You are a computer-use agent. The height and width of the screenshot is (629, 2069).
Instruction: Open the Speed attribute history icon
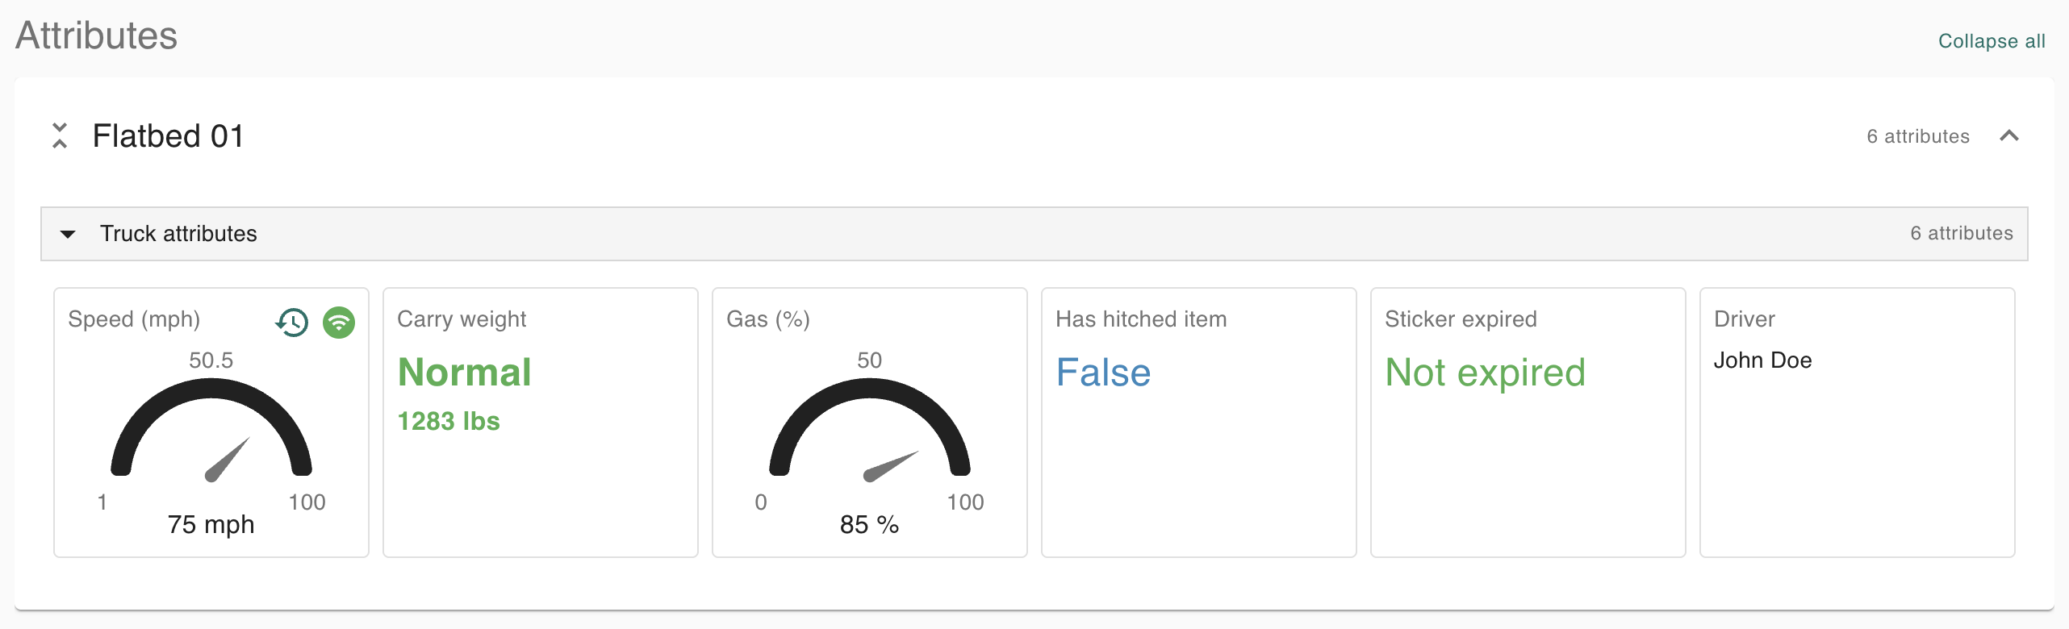[292, 322]
